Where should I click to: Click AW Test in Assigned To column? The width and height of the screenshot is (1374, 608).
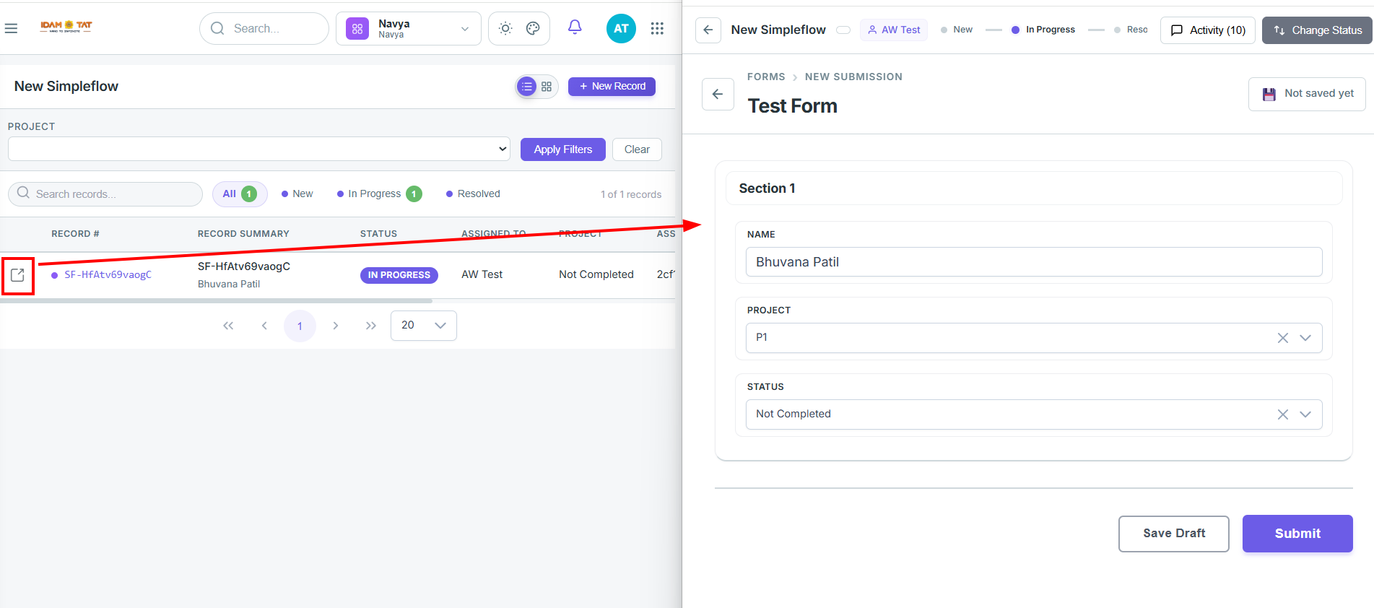click(x=482, y=274)
